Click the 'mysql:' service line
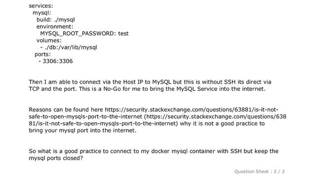This screenshot has height=178, width=316. [41, 13]
